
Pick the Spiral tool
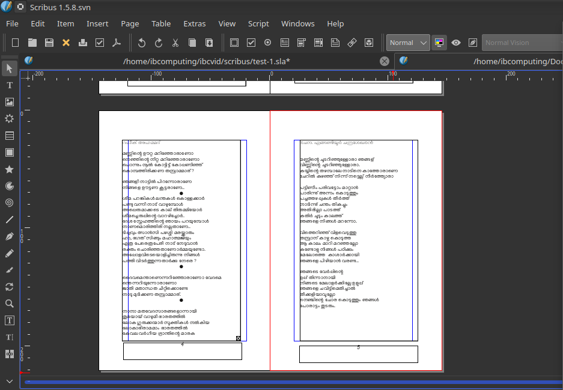10,203
